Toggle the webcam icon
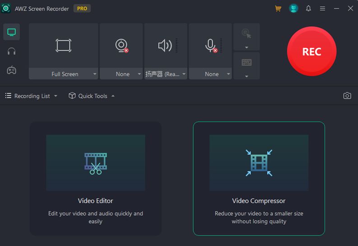Screen dimensions: 358x246 (x=121, y=46)
